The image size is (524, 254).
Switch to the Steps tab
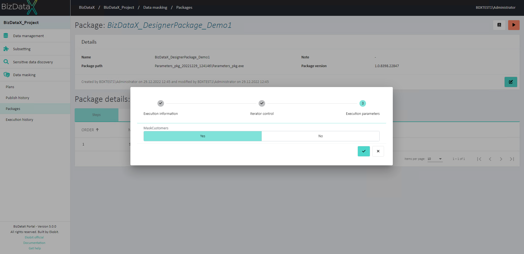[96, 115]
